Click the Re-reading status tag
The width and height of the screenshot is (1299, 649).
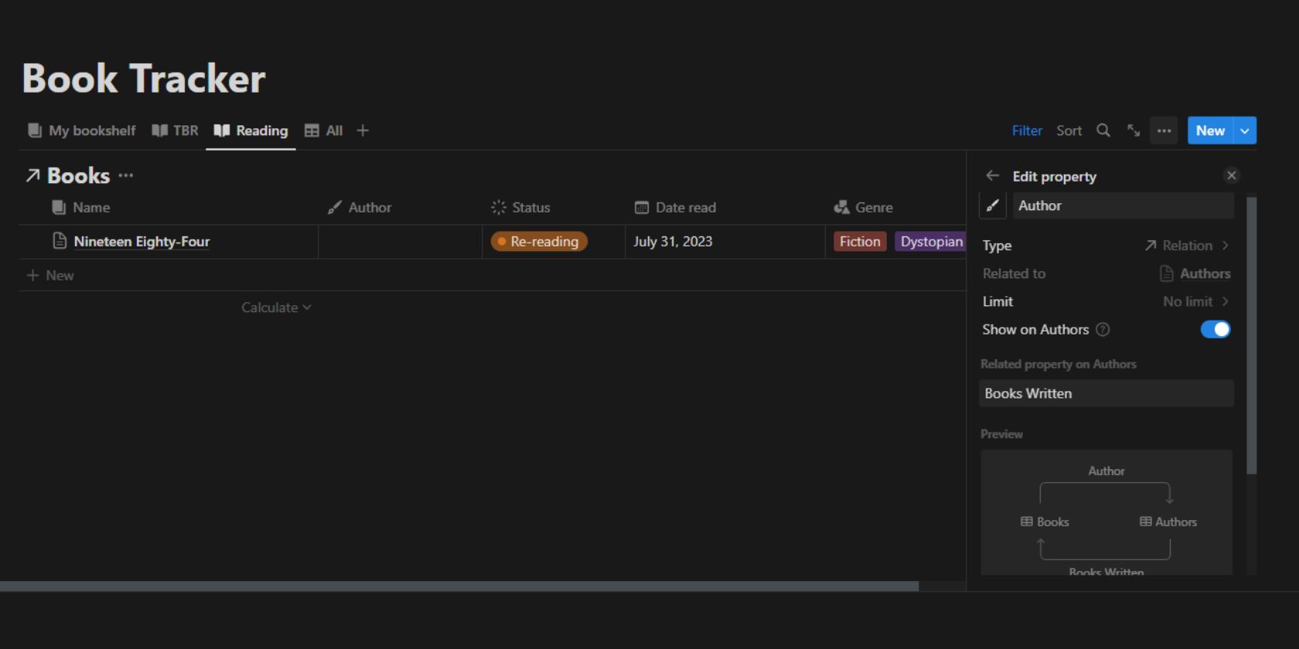coord(539,242)
